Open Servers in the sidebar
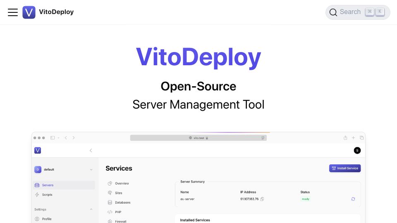This screenshot has height=223, width=397. click(64, 185)
